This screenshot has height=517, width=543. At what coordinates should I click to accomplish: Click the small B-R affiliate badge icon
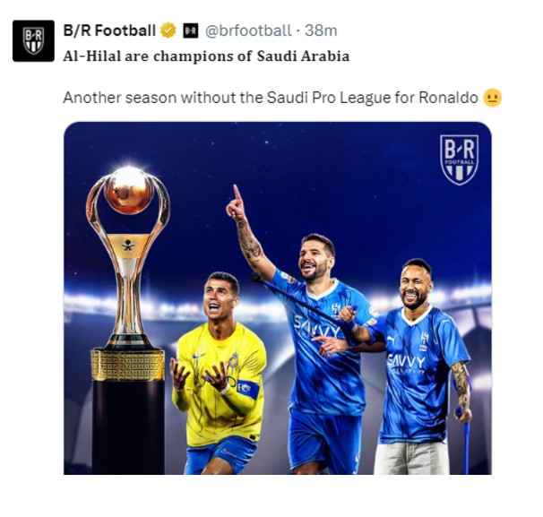(x=191, y=30)
